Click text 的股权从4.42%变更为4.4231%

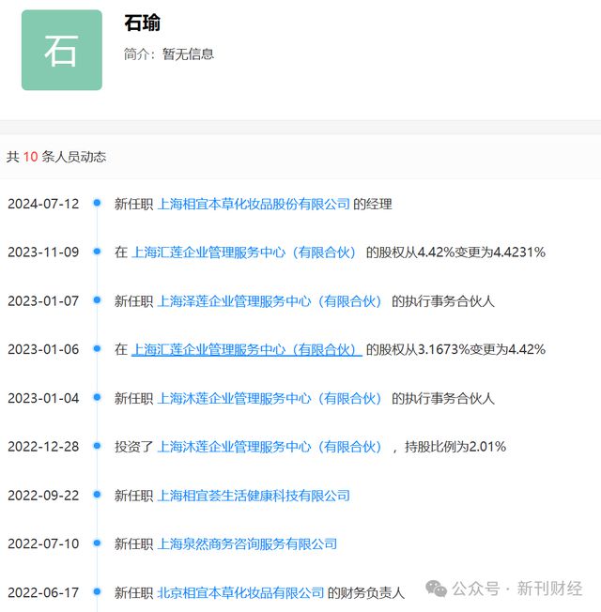pyautogui.click(x=455, y=252)
